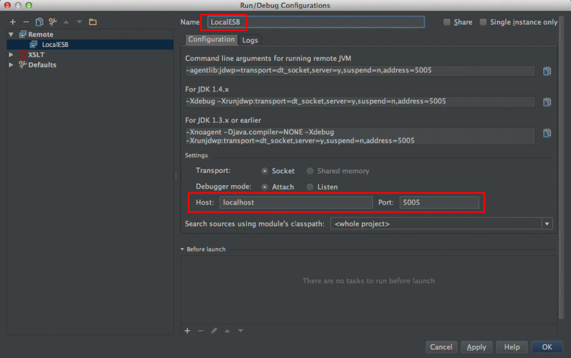Choose Attach debugger mode
The image size is (571, 358).
[x=265, y=187]
